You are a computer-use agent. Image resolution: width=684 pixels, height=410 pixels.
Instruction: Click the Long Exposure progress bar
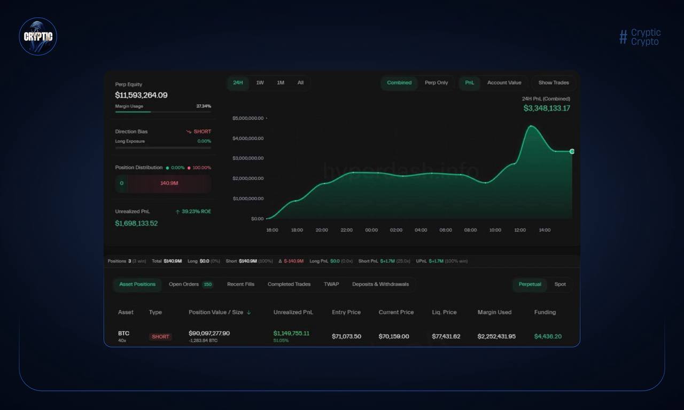pos(163,147)
